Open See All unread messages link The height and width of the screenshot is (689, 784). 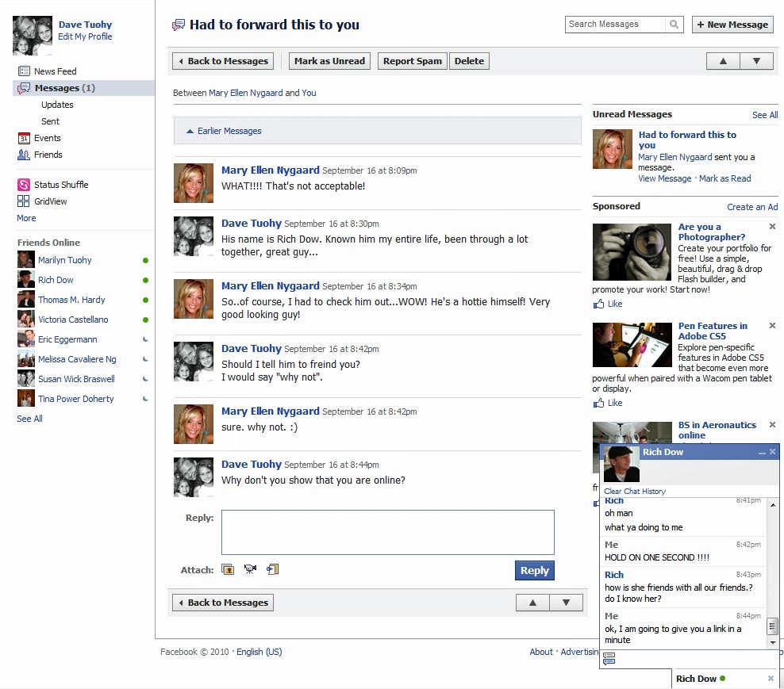[x=765, y=115]
